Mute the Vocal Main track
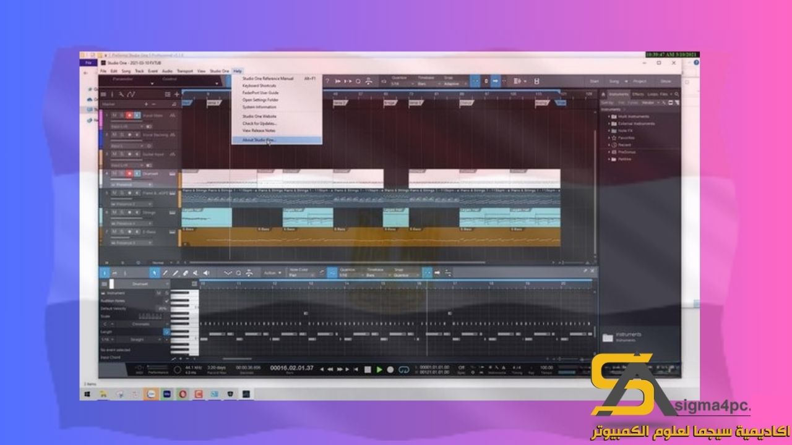This screenshot has height=445, width=792. tap(114, 115)
